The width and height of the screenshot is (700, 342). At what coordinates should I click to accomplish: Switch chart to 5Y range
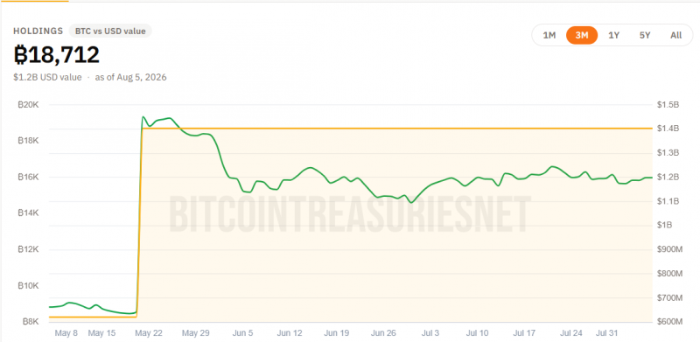tap(645, 35)
